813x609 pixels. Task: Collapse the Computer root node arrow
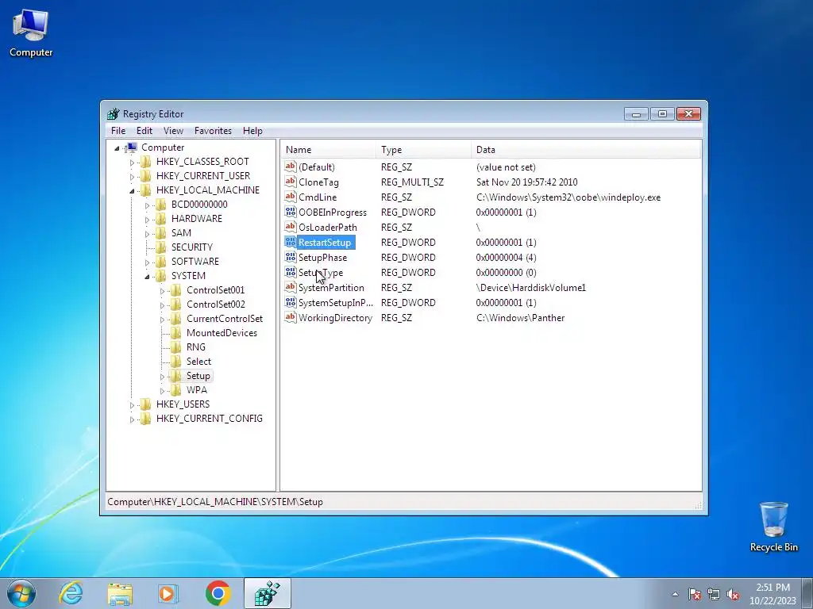[x=118, y=148]
